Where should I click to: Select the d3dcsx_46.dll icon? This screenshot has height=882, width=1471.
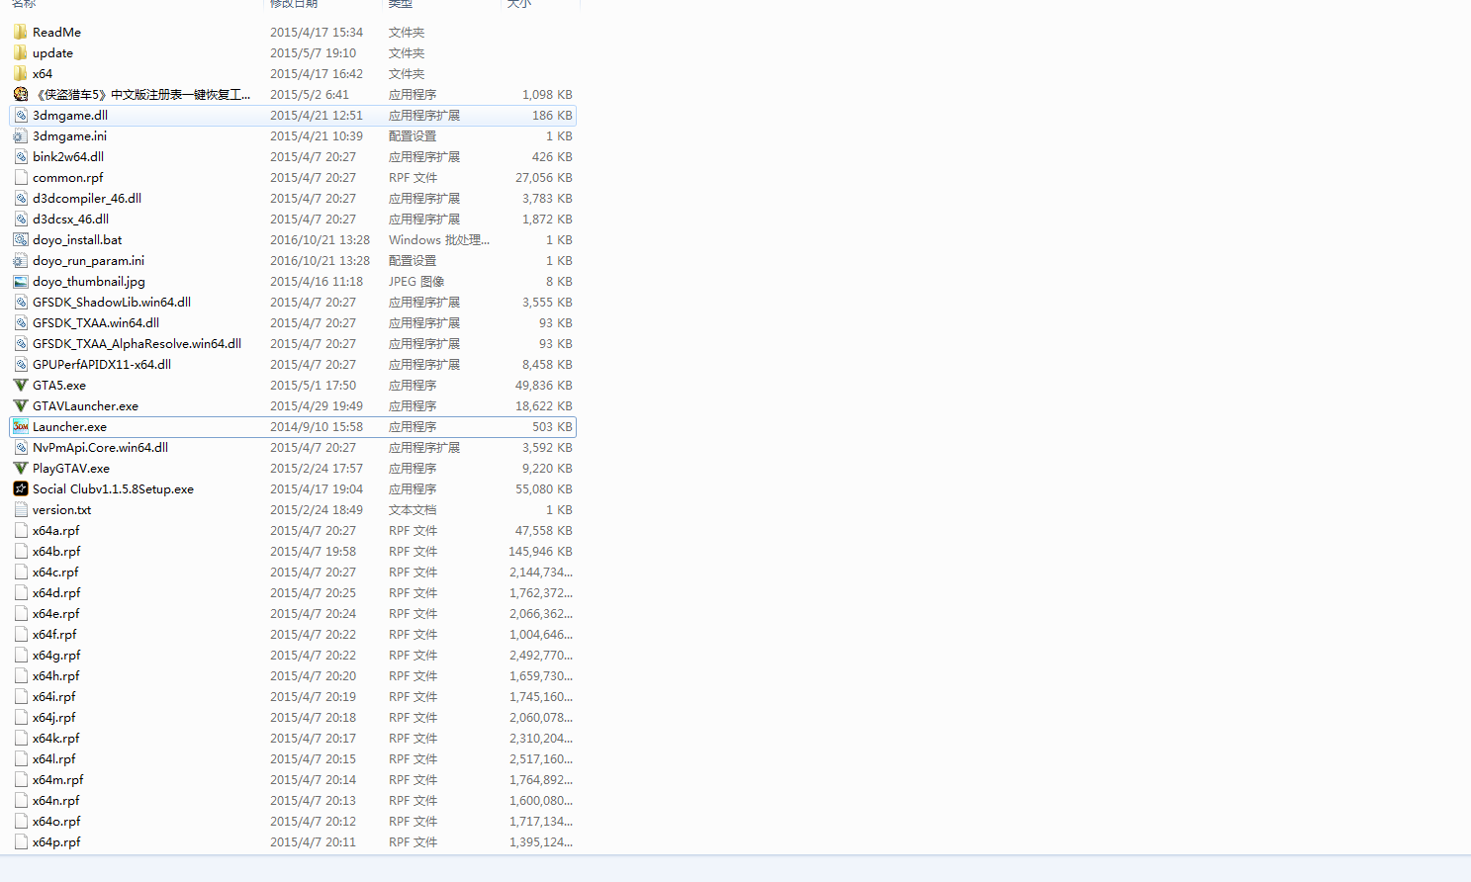pyautogui.click(x=21, y=219)
